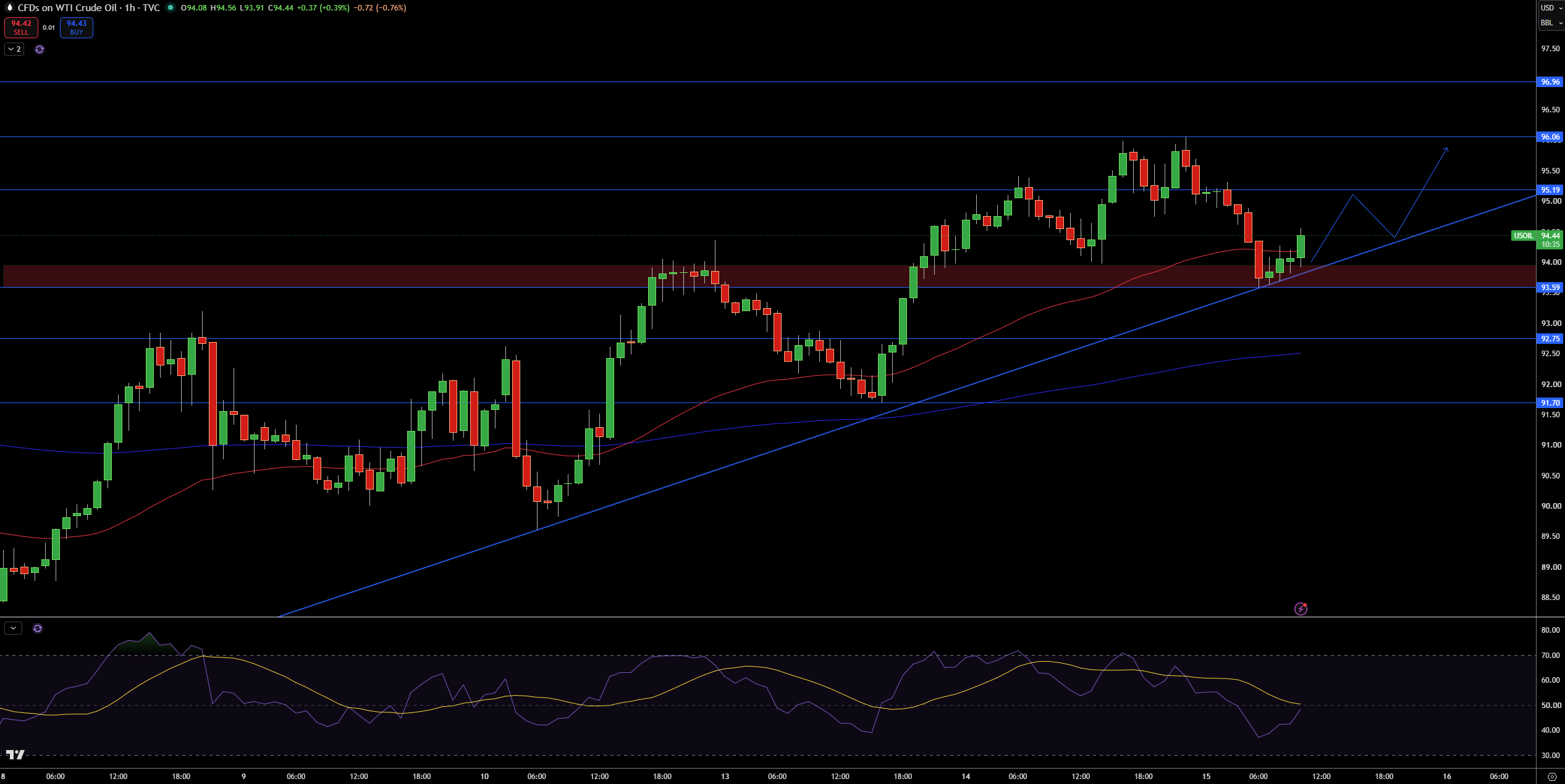
Task: Click the green market status dot
Action: 171,8
